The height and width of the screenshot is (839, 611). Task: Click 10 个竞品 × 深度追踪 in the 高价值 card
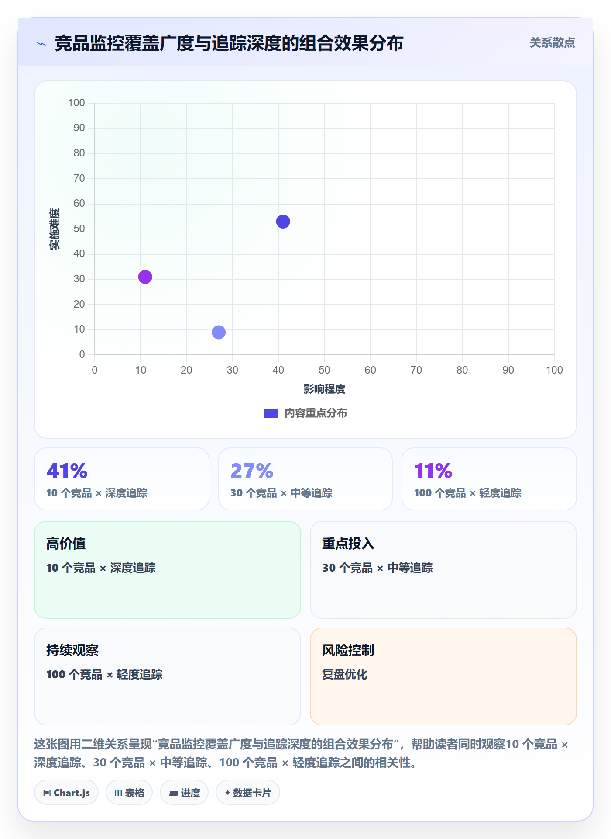[101, 568]
